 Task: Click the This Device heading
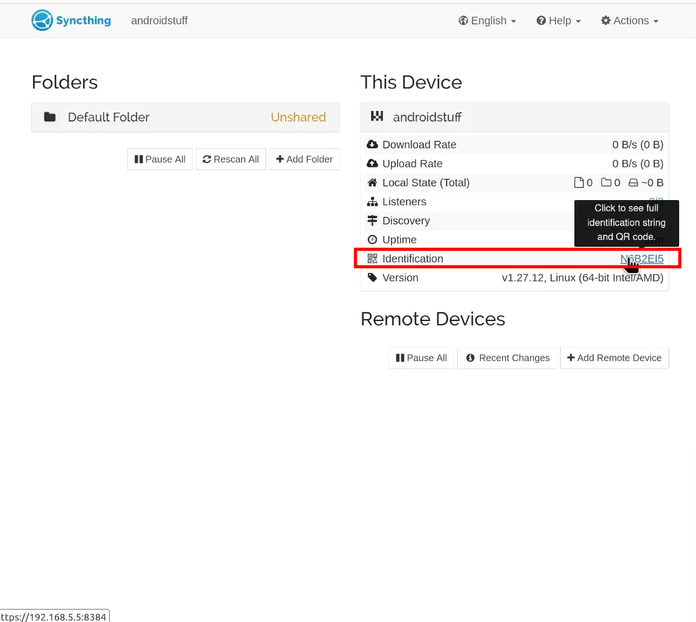coord(411,82)
